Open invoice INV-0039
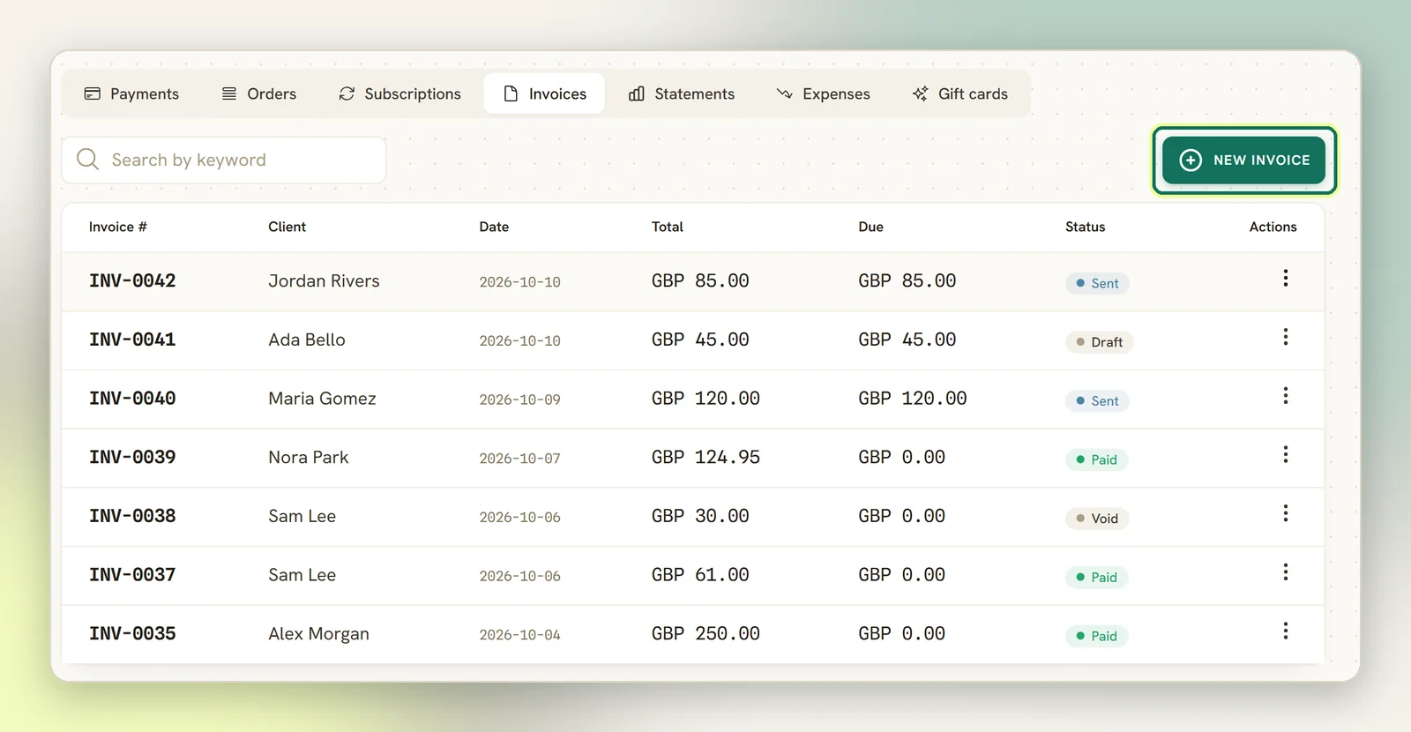The height and width of the screenshot is (732, 1411). [x=132, y=457]
